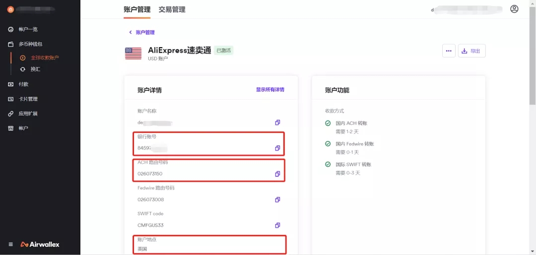Screen dimensions: 536x255
Task: Click the AliExpress速卖通 account title
Action: coord(180,50)
